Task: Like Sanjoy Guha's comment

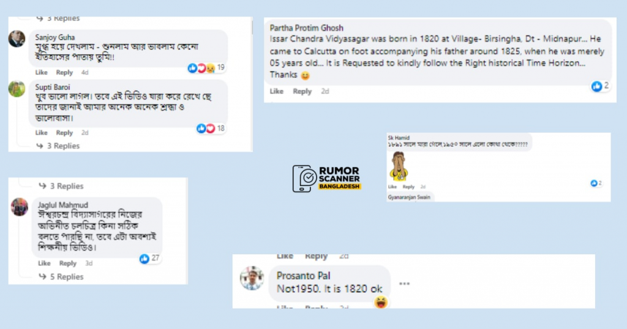Action: click(x=41, y=72)
